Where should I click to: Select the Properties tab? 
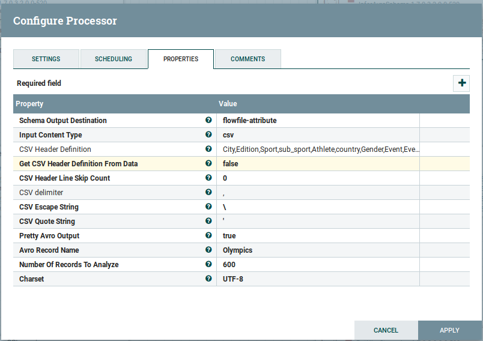pos(181,59)
